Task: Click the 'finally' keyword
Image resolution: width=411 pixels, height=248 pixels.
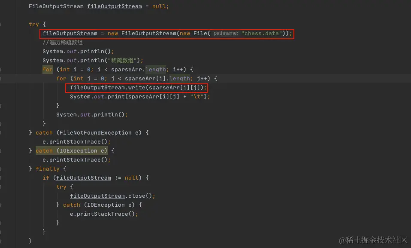Action: pos(48,168)
